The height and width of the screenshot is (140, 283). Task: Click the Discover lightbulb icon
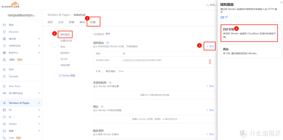(x=4, y=32)
